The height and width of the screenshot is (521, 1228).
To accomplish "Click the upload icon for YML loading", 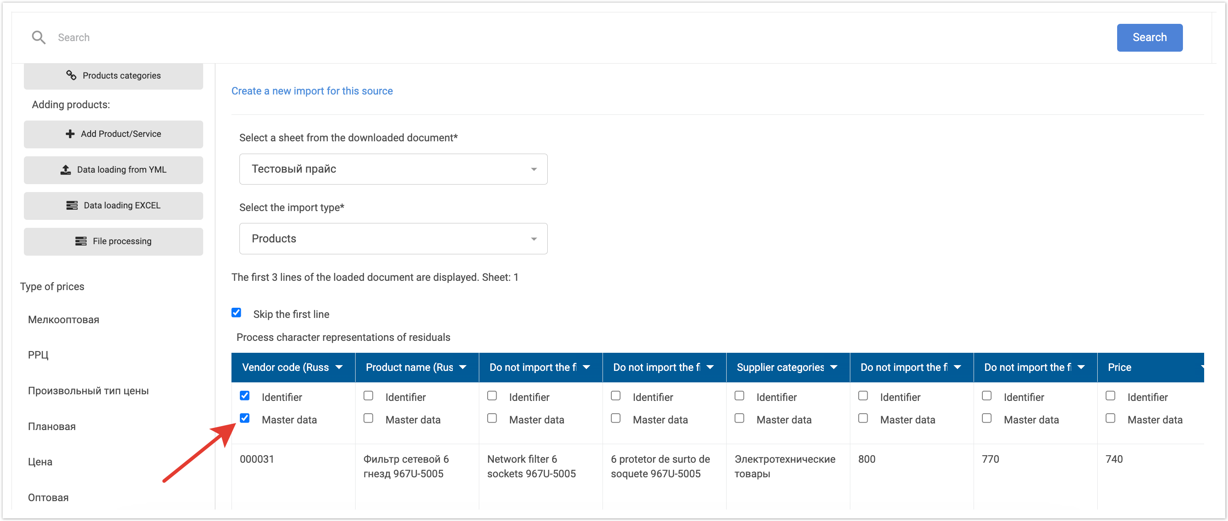I will pyautogui.click(x=66, y=170).
